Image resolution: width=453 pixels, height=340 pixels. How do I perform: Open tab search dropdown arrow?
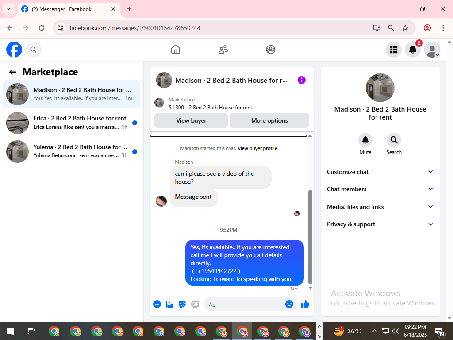[9, 9]
